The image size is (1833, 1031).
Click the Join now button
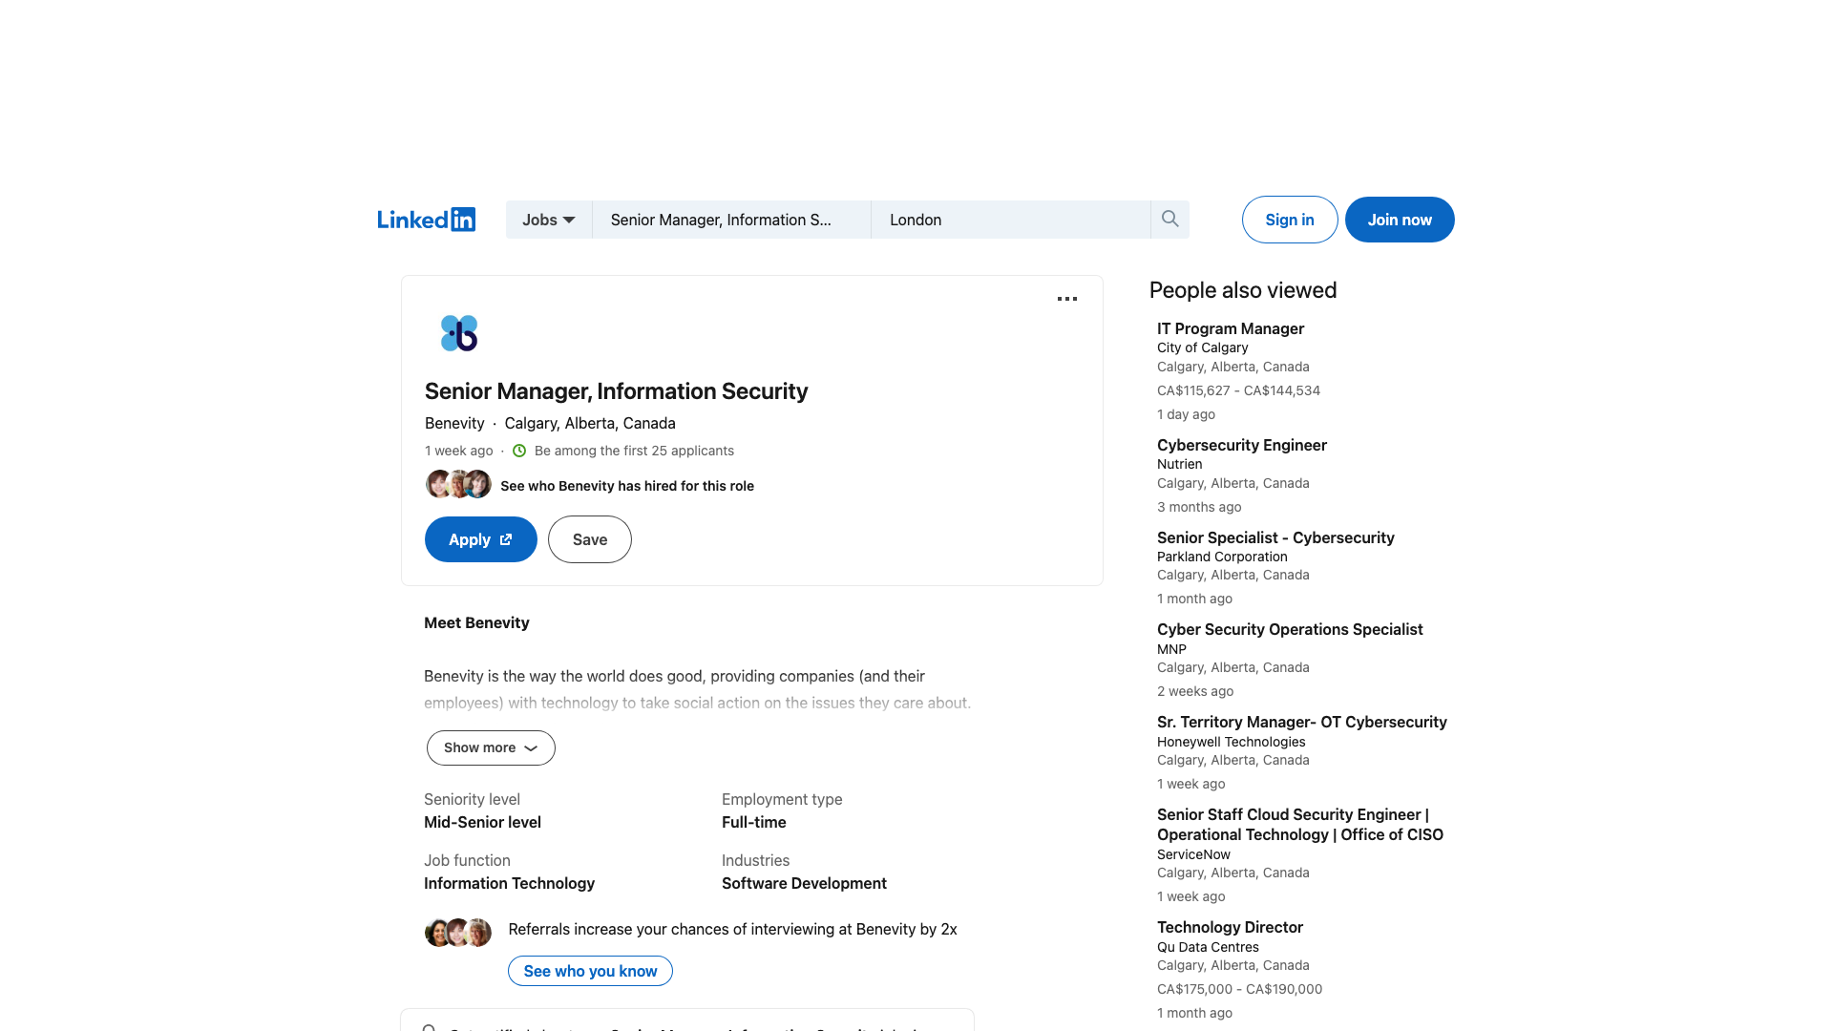click(1400, 220)
